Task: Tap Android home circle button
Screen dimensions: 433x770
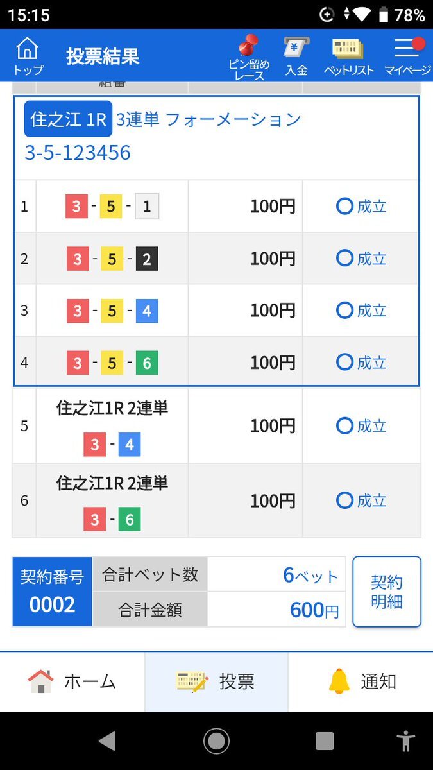Action: 216,741
